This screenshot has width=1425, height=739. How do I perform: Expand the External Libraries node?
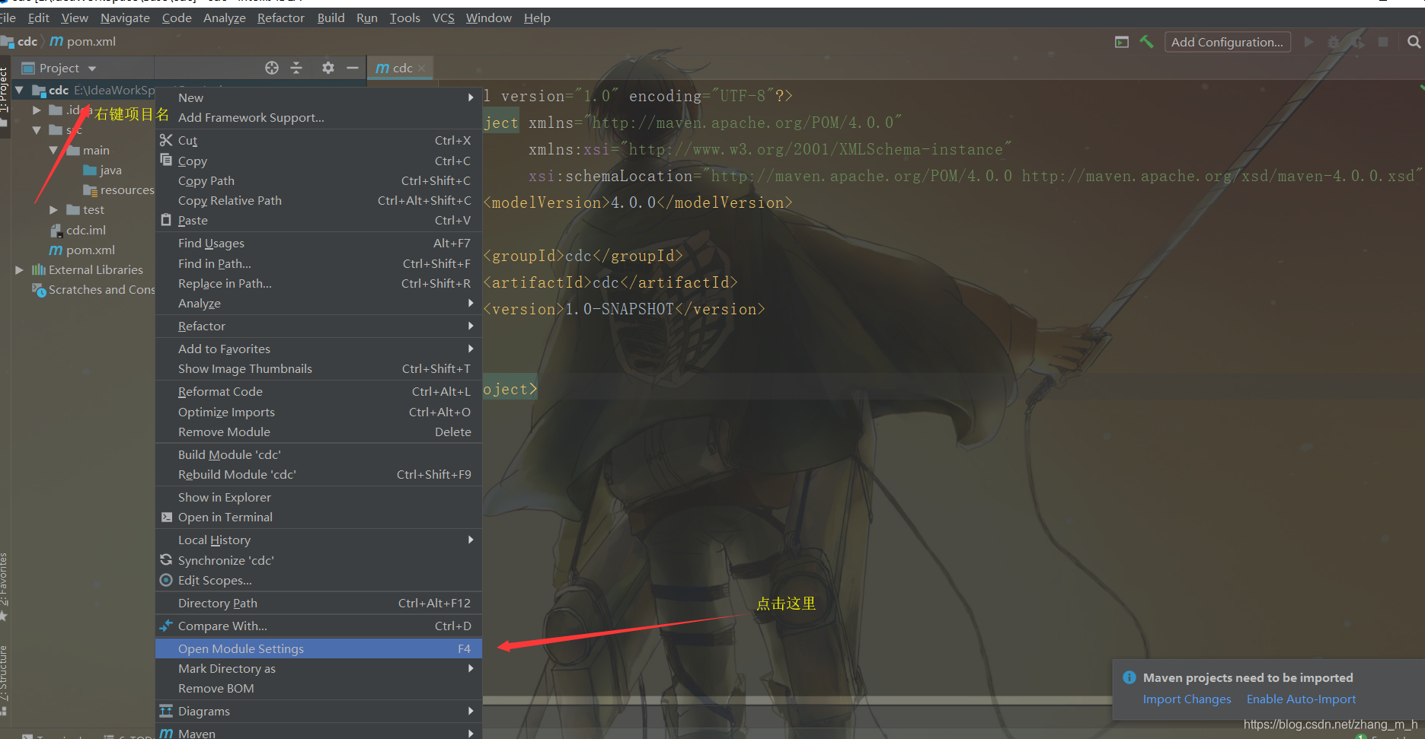(x=19, y=269)
